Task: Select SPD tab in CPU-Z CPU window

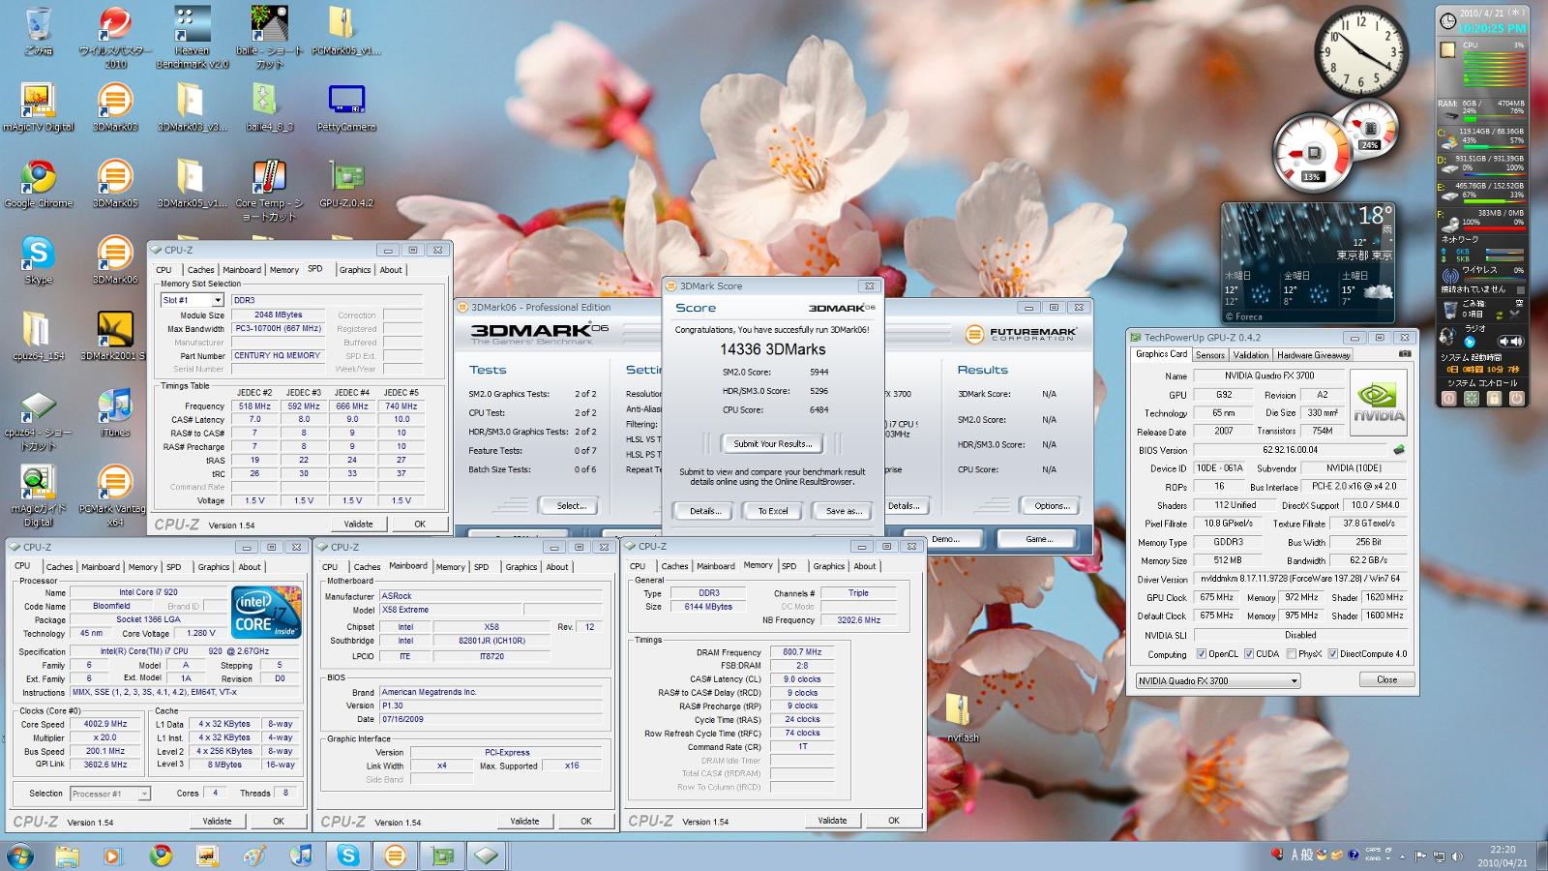Action: (173, 567)
